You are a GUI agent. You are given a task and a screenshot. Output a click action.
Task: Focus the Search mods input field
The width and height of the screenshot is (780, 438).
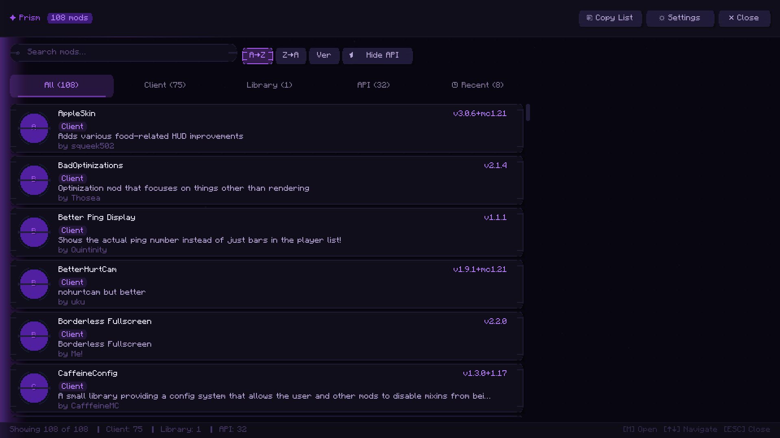pyautogui.click(x=124, y=53)
